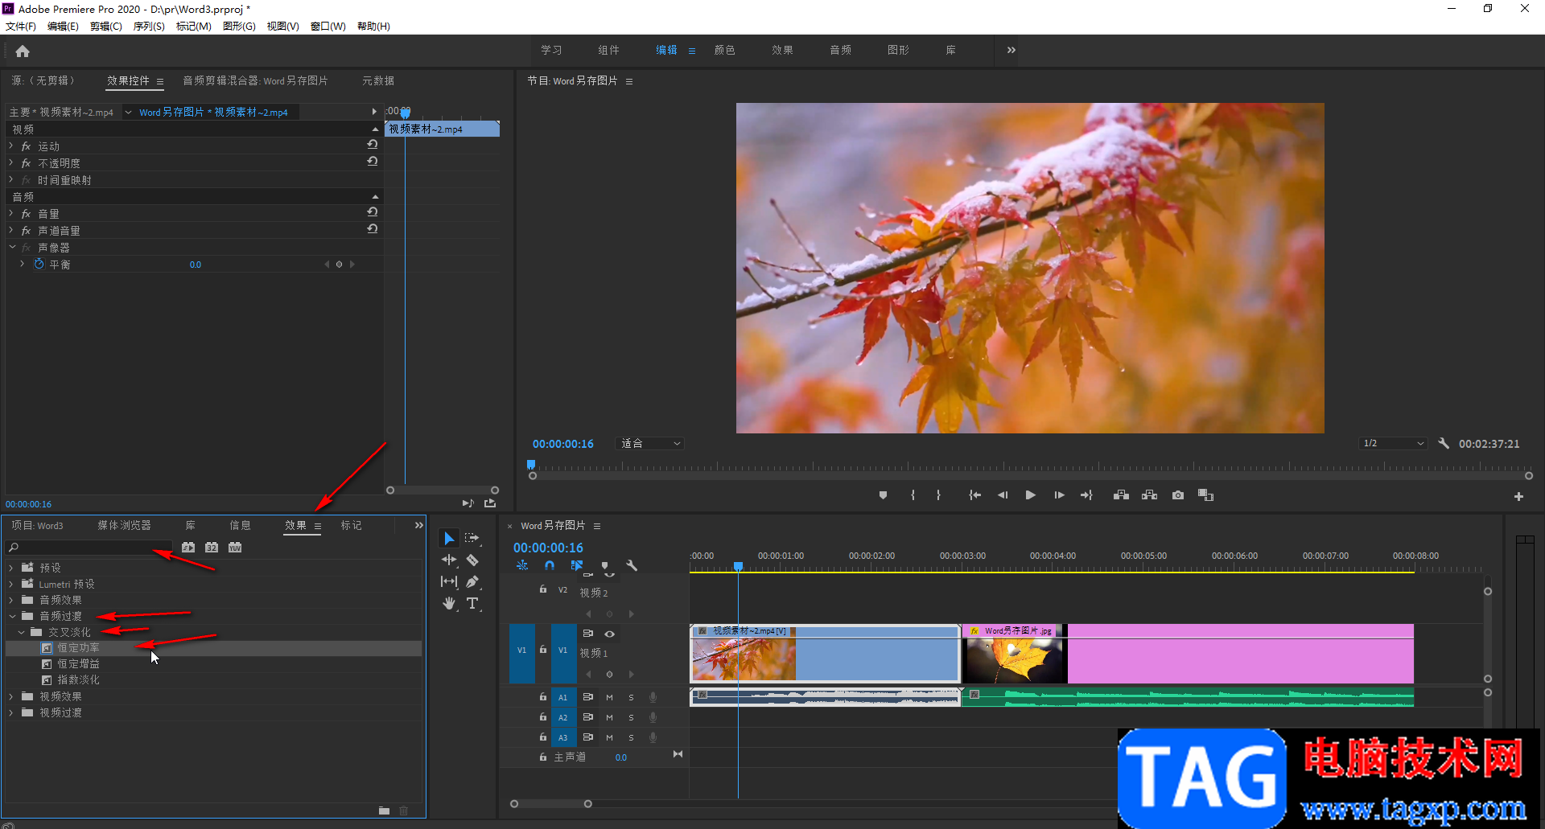Toggle sync lock on A1 track
This screenshot has width=1545, height=829.
click(588, 697)
